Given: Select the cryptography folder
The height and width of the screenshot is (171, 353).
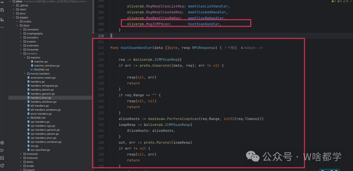Looking at the screenshot, I should point(35,34).
